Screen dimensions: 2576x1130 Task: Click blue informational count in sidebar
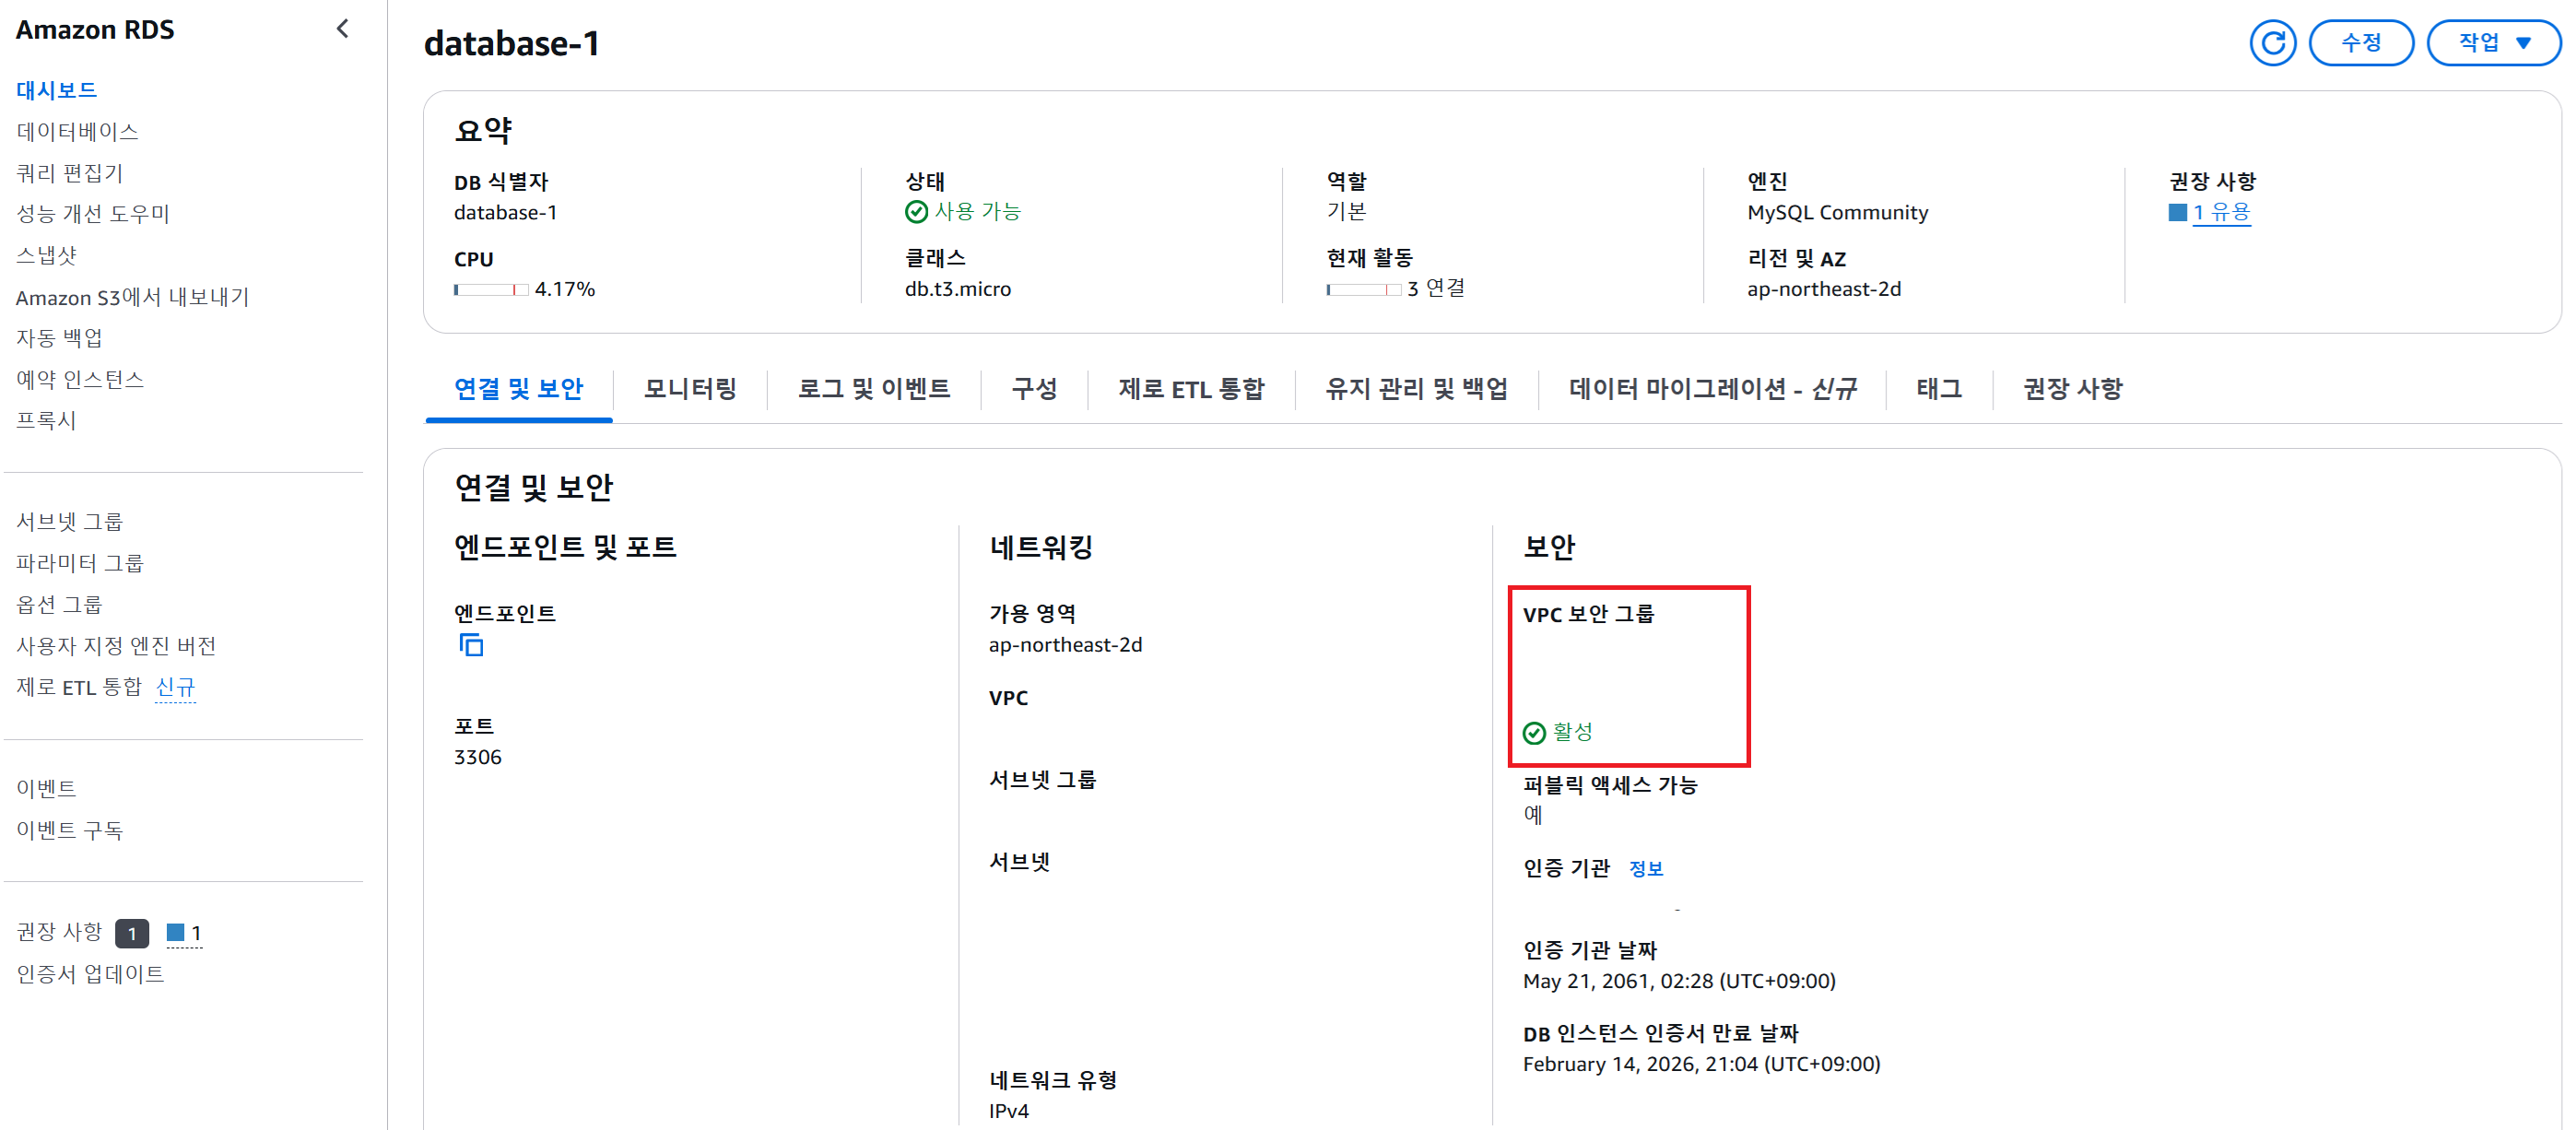(184, 933)
